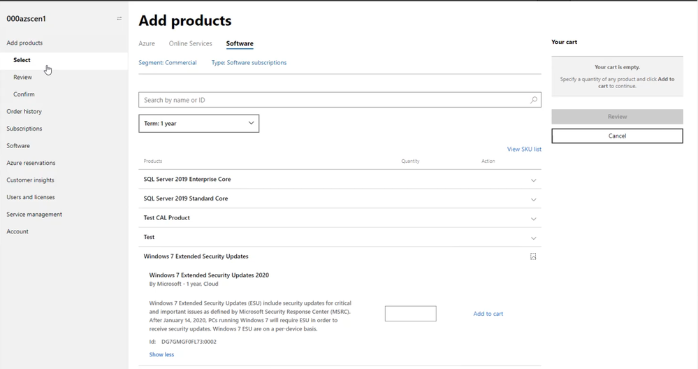Click Add to cart link
This screenshot has height=369, width=698.
[488, 314]
